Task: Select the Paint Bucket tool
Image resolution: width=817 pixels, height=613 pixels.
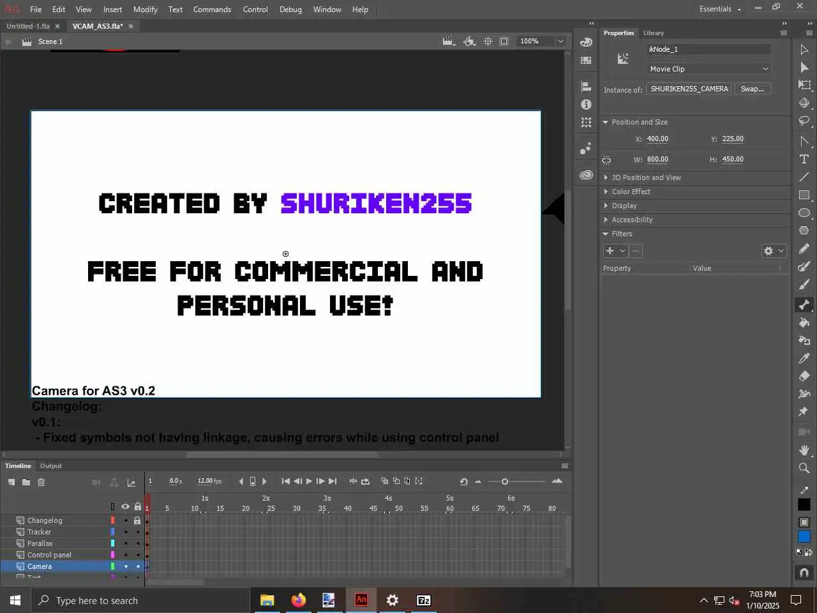Action: [x=804, y=322]
